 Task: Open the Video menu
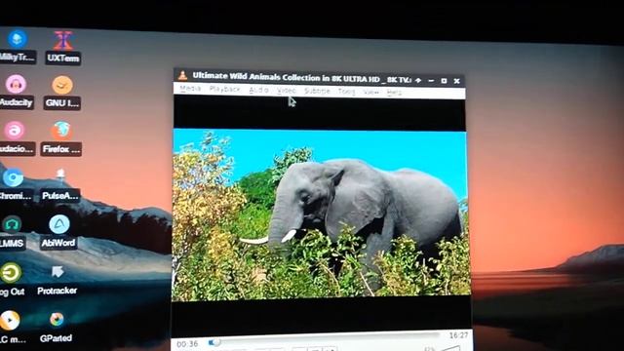pyautogui.click(x=286, y=91)
